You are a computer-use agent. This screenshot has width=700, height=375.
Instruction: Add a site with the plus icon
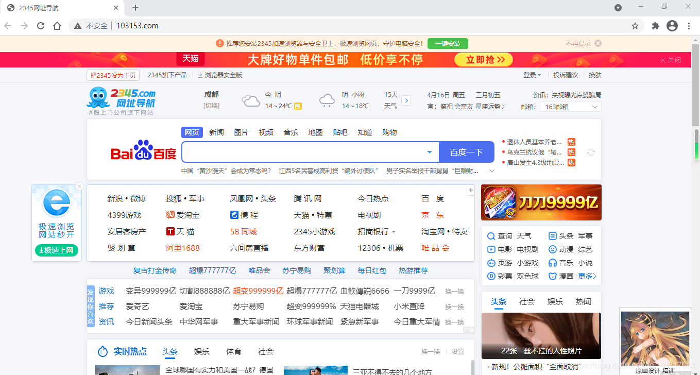click(x=470, y=191)
